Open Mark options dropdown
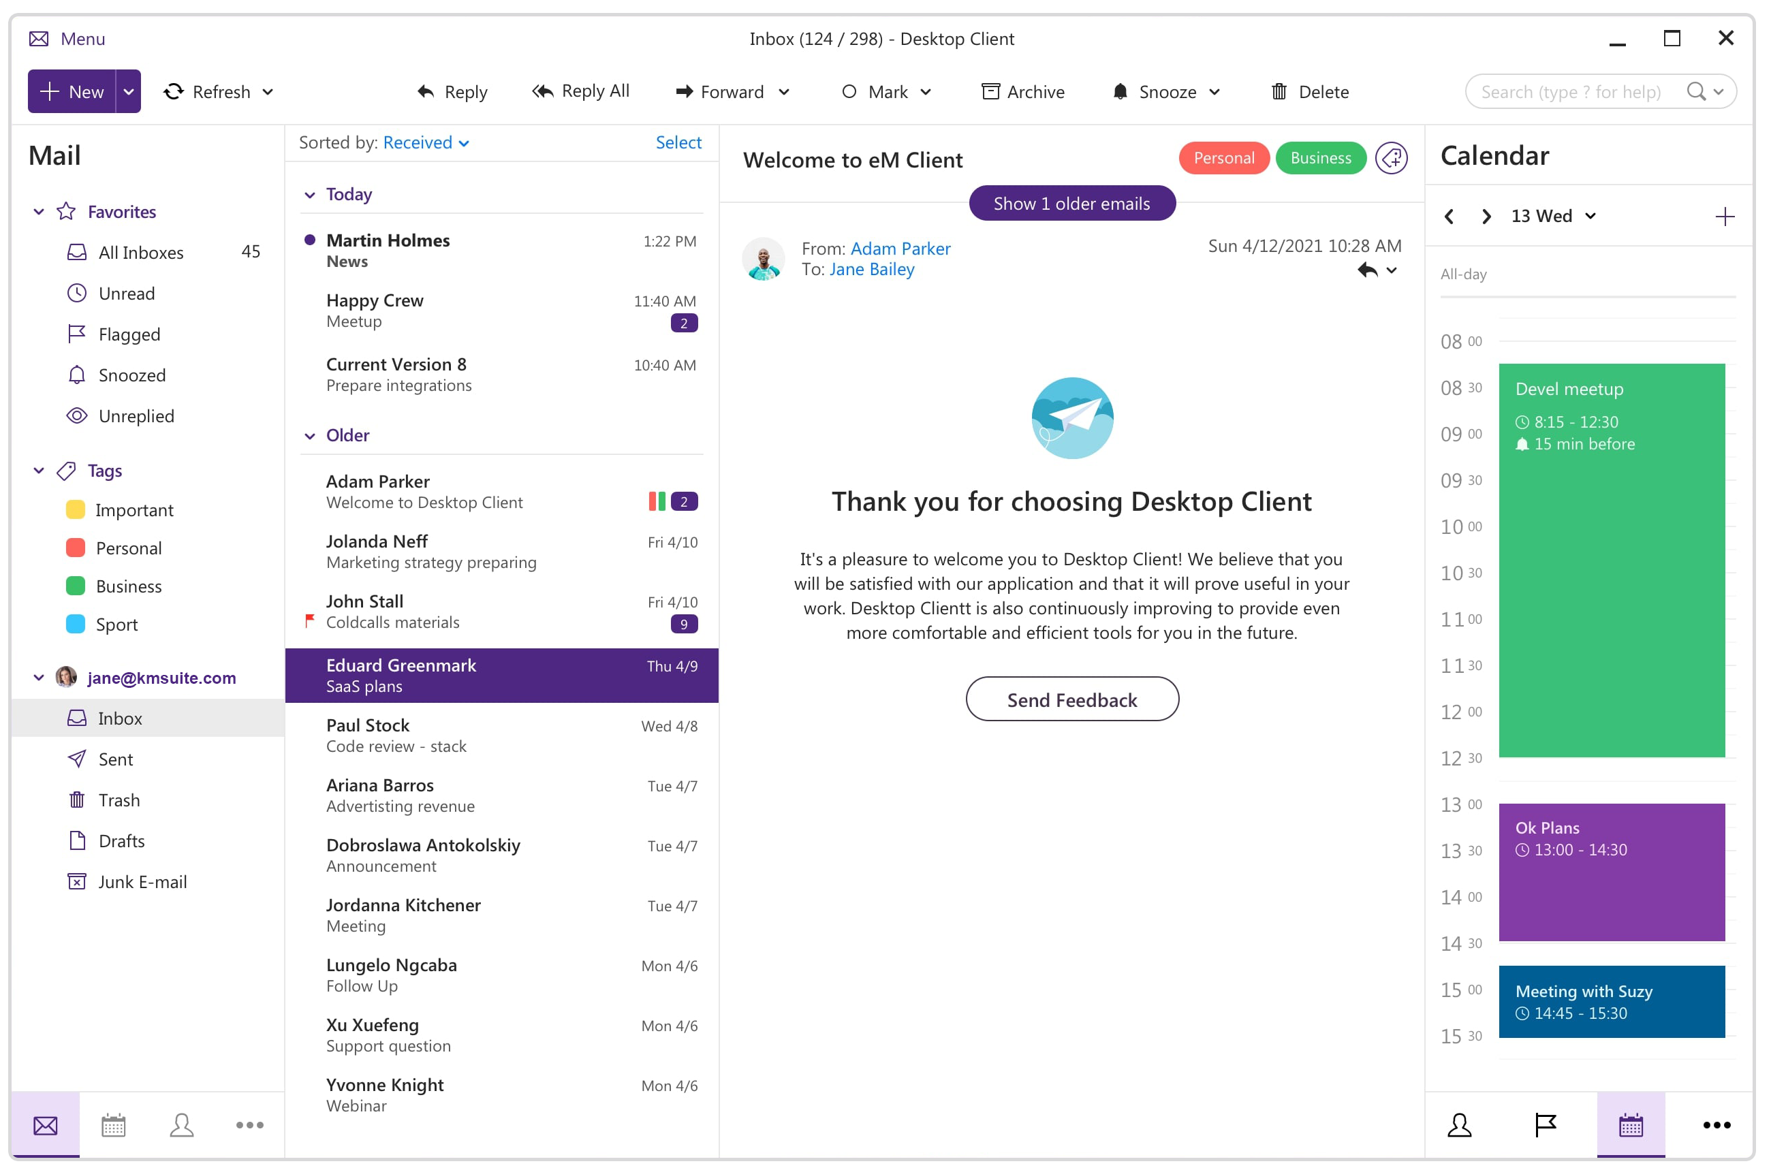Image resolution: width=1771 pixels, height=1168 pixels. pos(926,92)
